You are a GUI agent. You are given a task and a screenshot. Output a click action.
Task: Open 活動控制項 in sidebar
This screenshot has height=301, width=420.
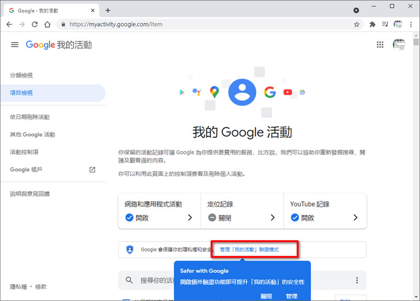[24, 152]
